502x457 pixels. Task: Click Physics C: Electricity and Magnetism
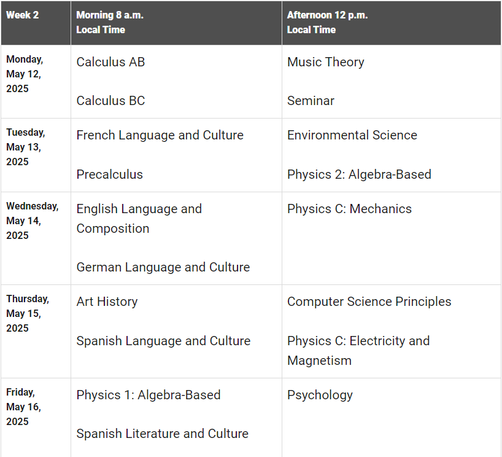358,351
